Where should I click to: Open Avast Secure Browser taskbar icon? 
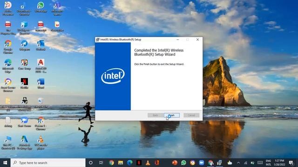tap(192, 163)
